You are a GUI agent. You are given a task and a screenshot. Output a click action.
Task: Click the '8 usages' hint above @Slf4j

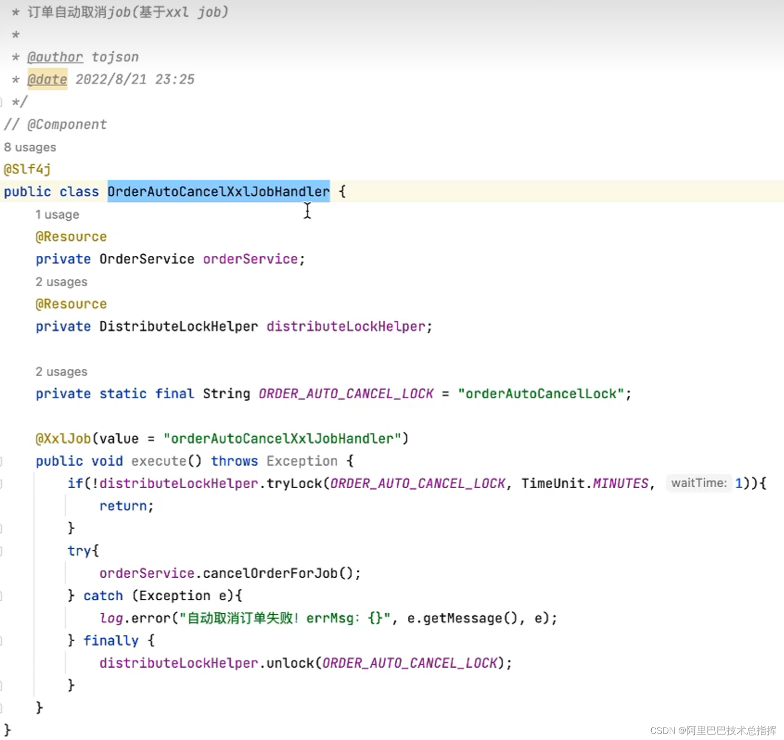point(30,147)
